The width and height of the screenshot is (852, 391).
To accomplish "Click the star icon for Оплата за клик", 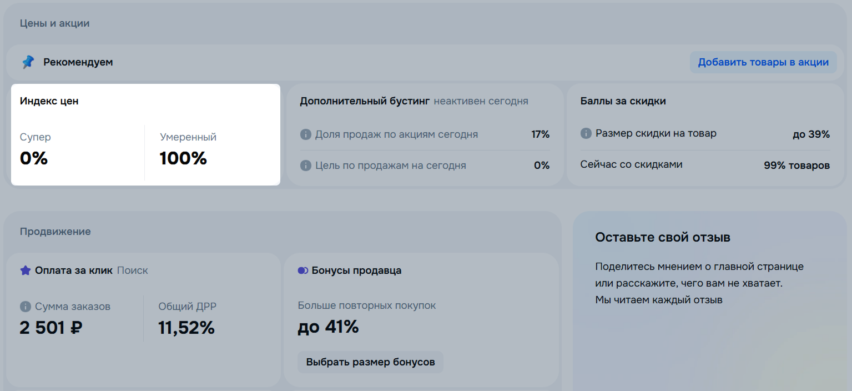I will pos(25,270).
